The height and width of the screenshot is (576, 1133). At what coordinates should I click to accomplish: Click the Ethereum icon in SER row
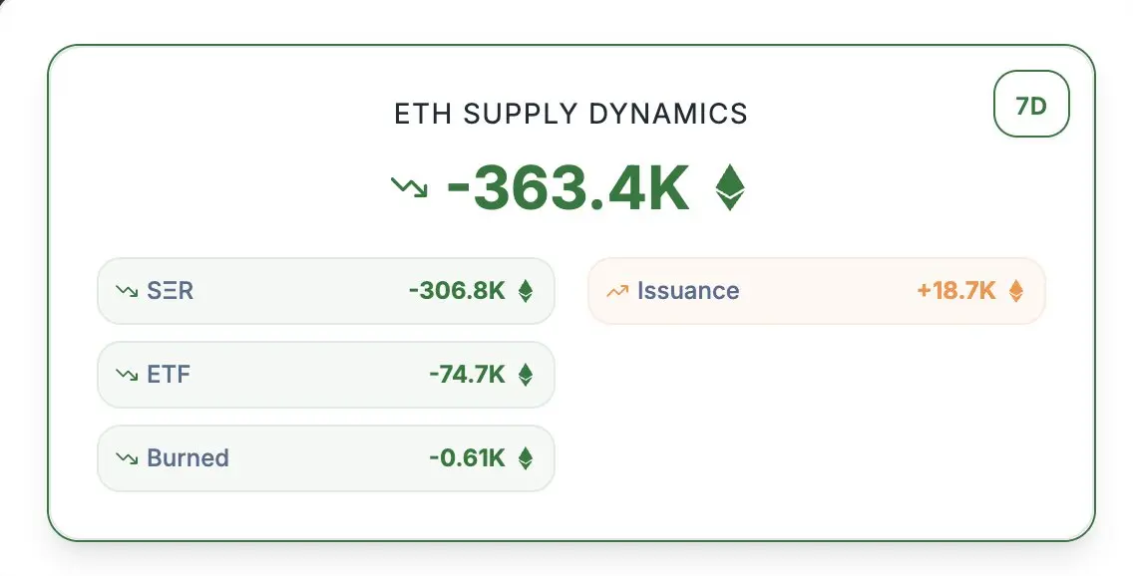[x=526, y=291]
